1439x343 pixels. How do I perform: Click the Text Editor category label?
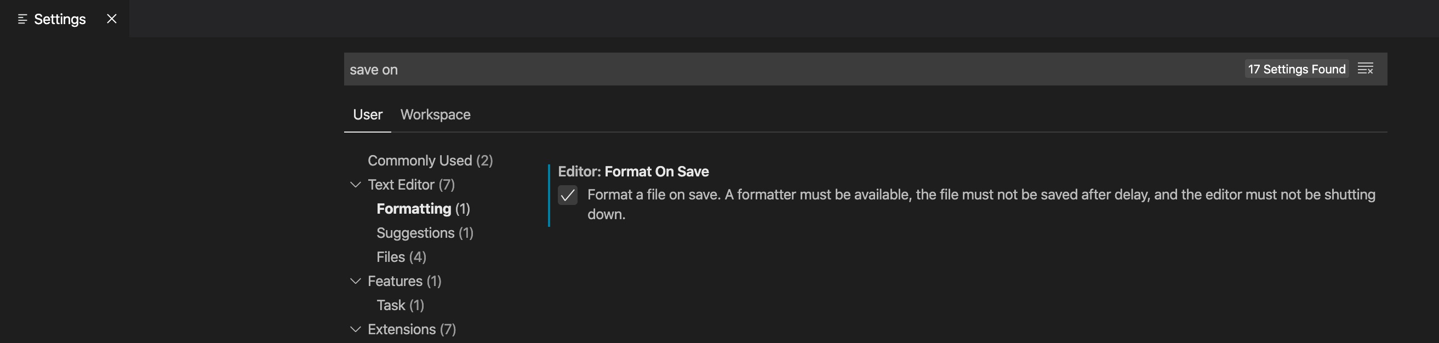pyautogui.click(x=410, y=184)
